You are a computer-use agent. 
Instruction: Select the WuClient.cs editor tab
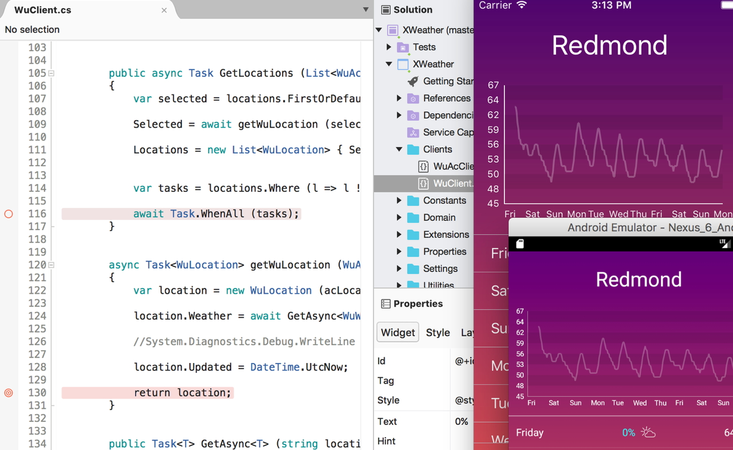[43, 9]
